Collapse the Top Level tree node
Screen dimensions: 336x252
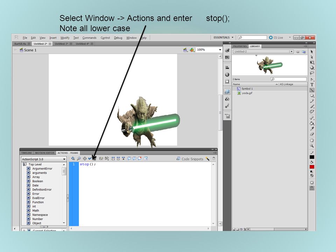24,164
